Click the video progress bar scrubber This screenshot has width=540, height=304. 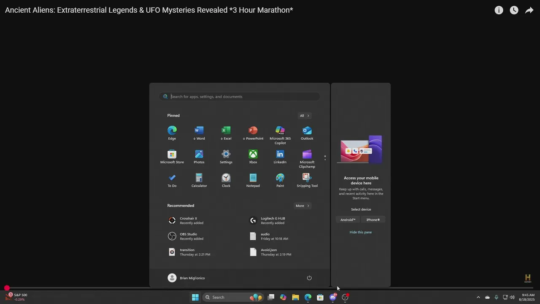coord(7,288)
